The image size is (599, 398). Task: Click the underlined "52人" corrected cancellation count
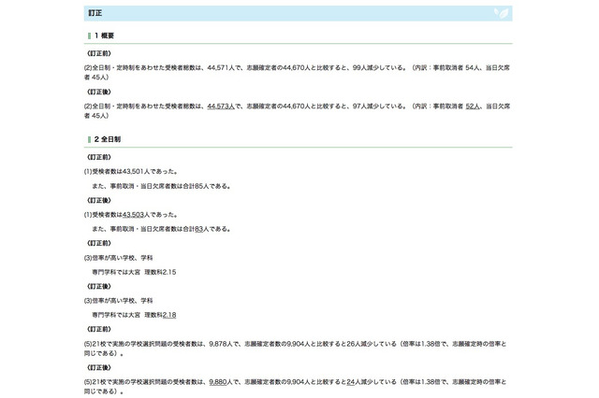click(x=472, y=107)
